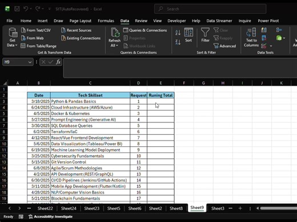Switch to Sheet8 tab
The width and height of the screenshot is (297, 222).
176,208
